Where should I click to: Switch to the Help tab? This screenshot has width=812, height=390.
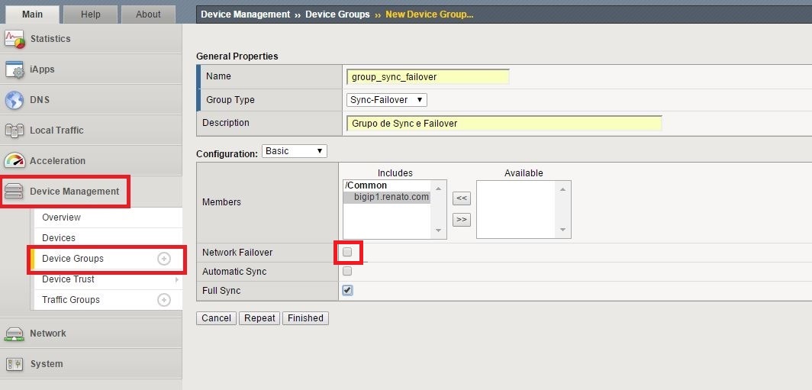point(90,14)
